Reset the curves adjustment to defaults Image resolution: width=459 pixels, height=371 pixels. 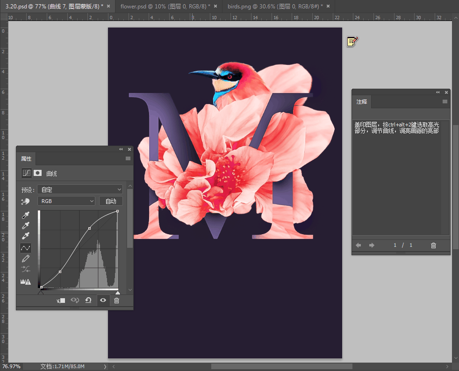coord(88,300)
